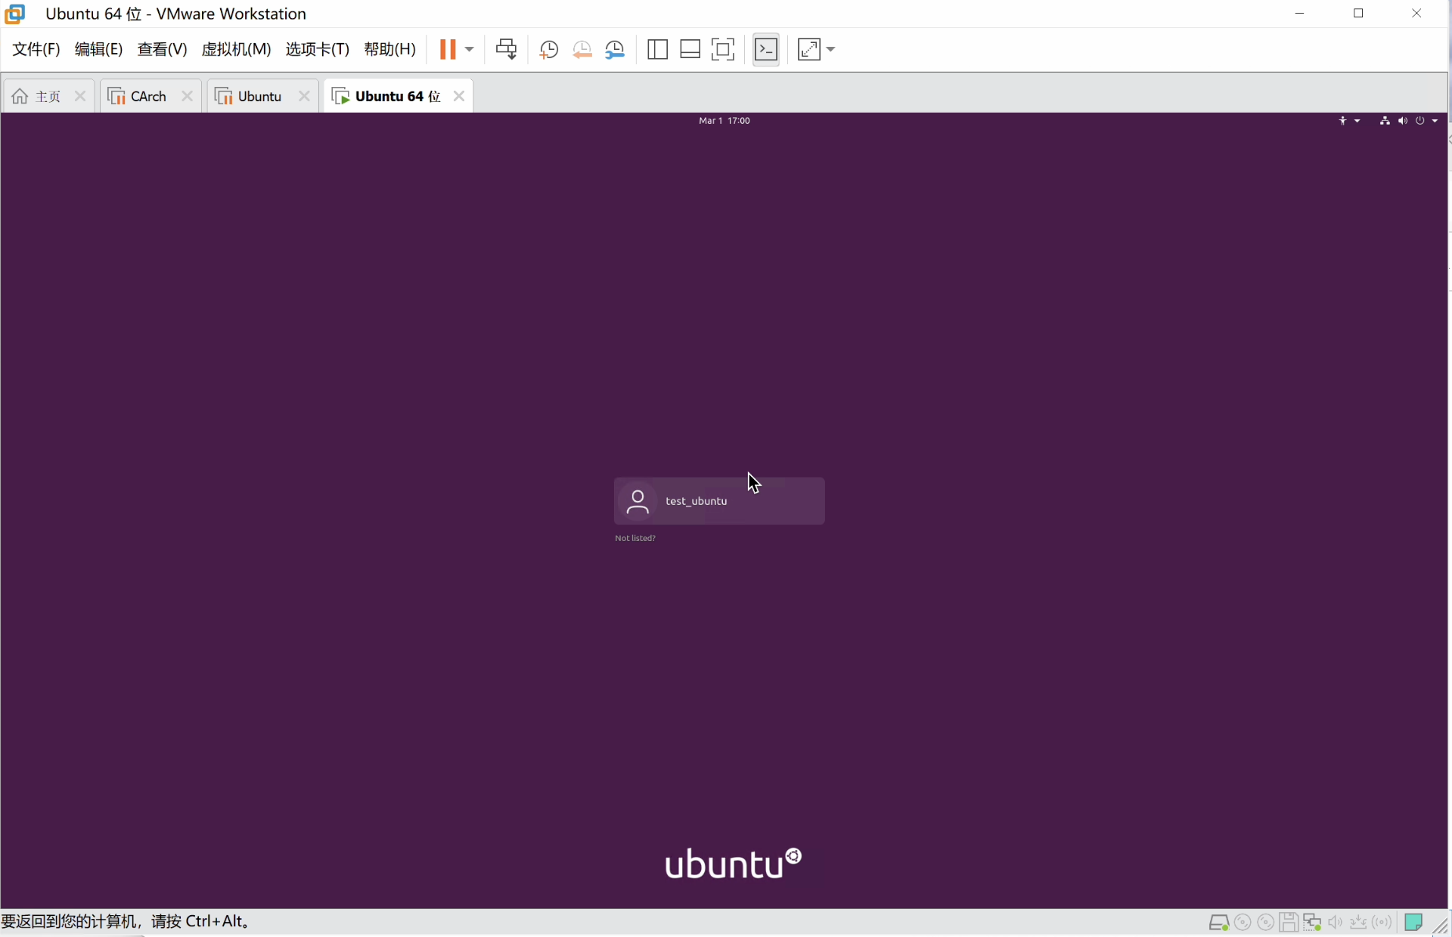Click the home icon on the 主页 tab
The width and height of the screenshot is (1452, 937).
pos(20,96)
